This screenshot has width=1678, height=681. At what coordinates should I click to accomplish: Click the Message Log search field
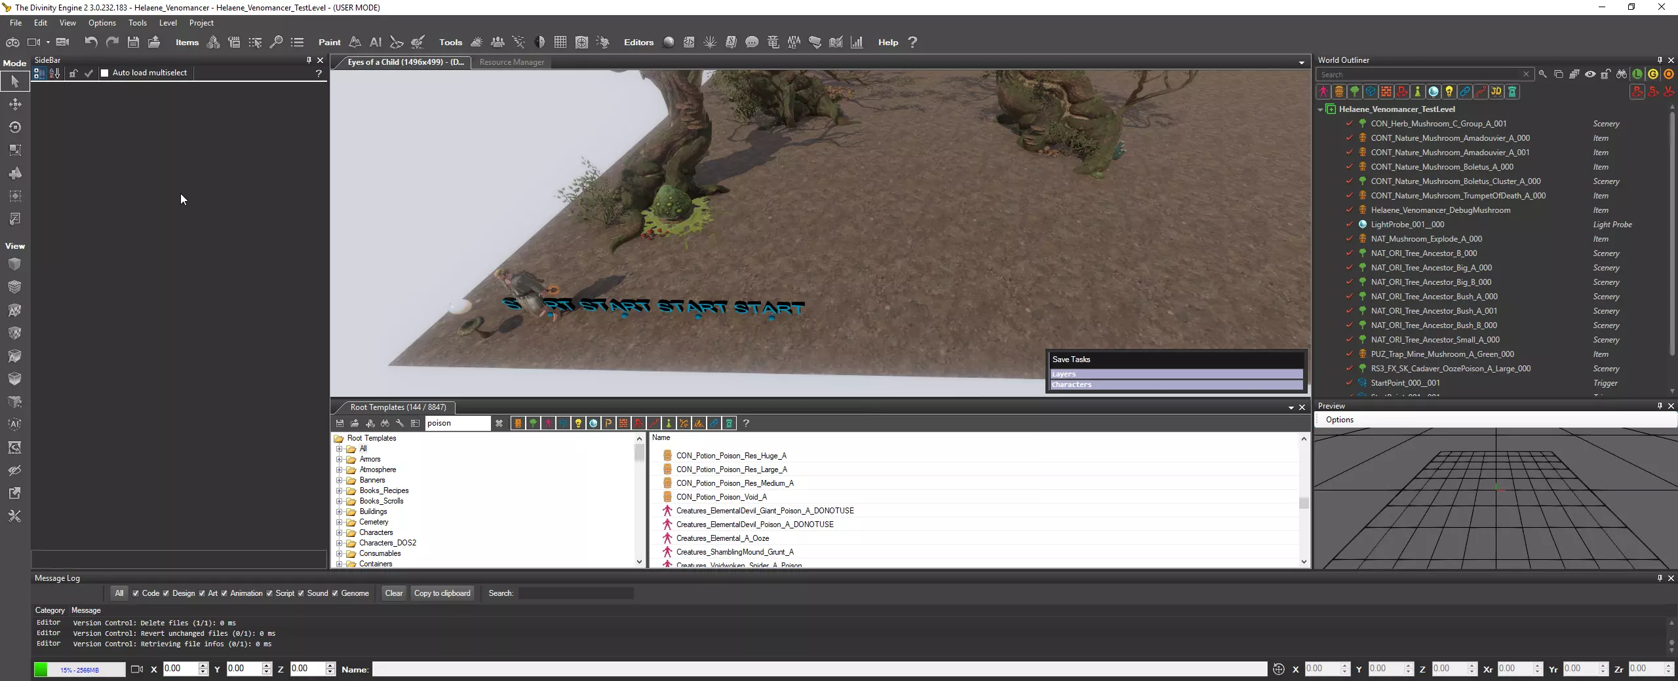(x=576, y=593)
